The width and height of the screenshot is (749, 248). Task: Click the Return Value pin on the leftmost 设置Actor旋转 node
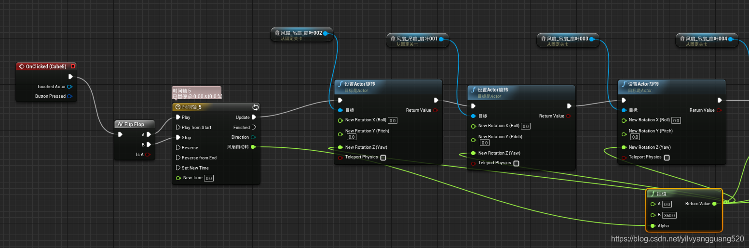pos(436,110)
